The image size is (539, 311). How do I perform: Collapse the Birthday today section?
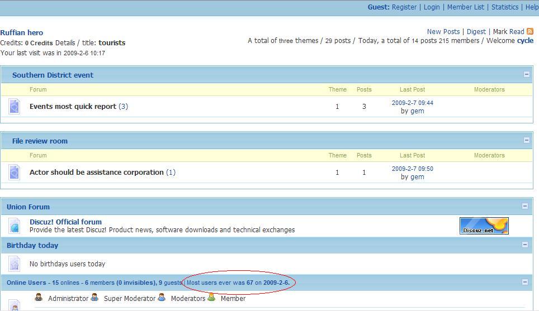point(525,245)
